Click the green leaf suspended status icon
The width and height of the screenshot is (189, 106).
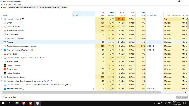pyautogui.click(x=93, y=89)
